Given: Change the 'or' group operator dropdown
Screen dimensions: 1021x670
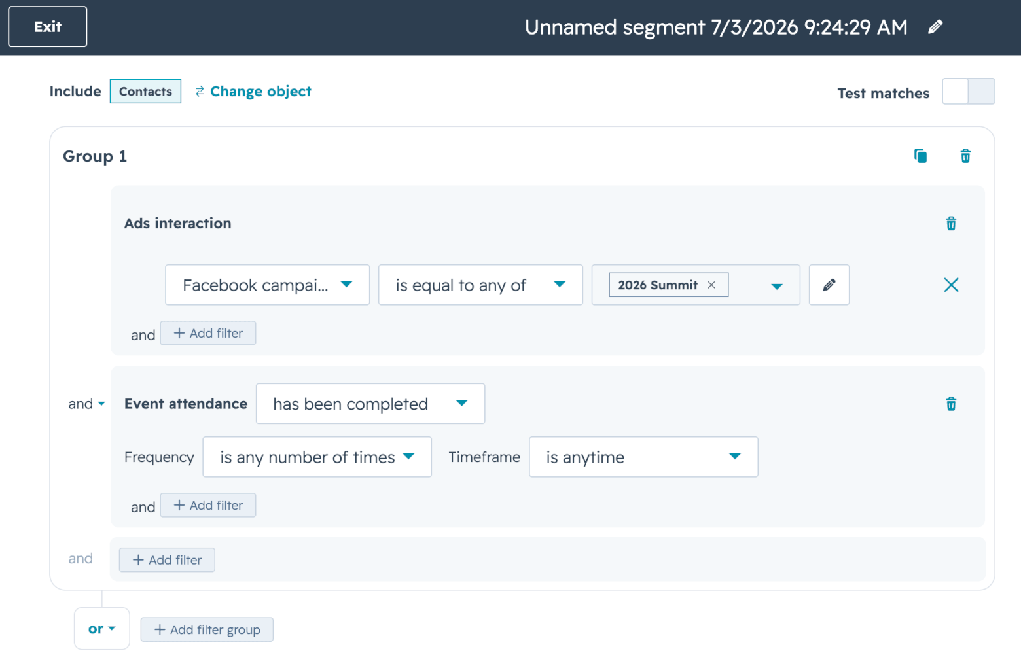Looking at the screenshot, I should [x=102, y=629].
